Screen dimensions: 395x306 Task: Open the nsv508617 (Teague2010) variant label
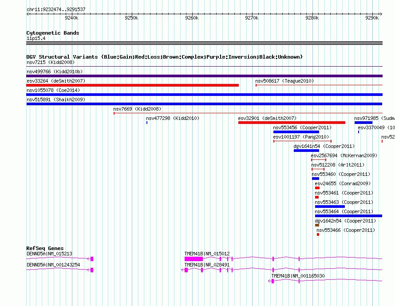pos(284,81)
